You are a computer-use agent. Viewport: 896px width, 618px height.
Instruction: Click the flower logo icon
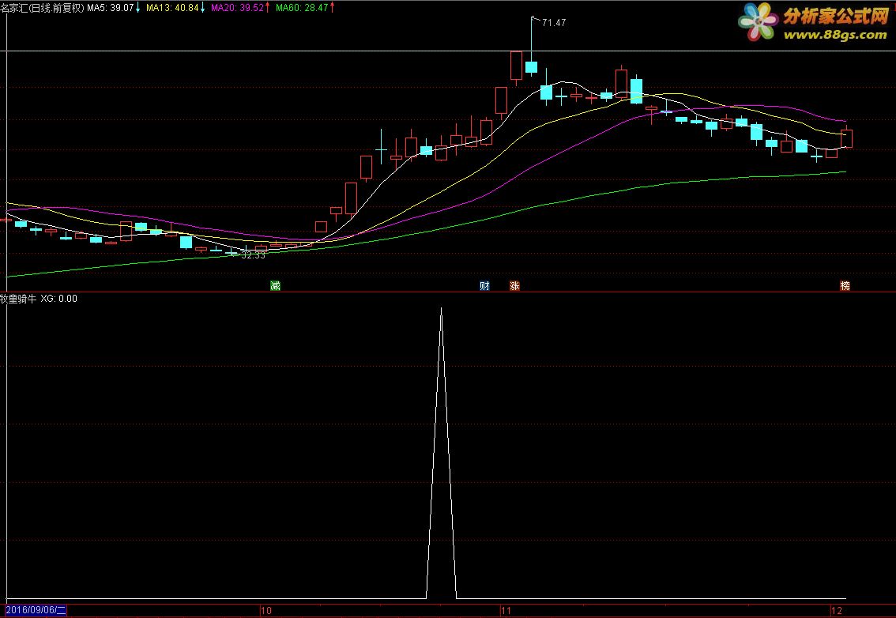(758, 21)
